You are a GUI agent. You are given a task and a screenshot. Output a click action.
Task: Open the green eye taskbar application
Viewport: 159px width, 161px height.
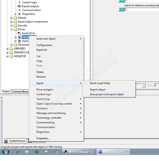click(37, 152)
